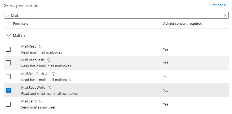Click the info icon next to Mail.Read
The width and height of the screenshot is (232, 114).
tap(41, 46)
